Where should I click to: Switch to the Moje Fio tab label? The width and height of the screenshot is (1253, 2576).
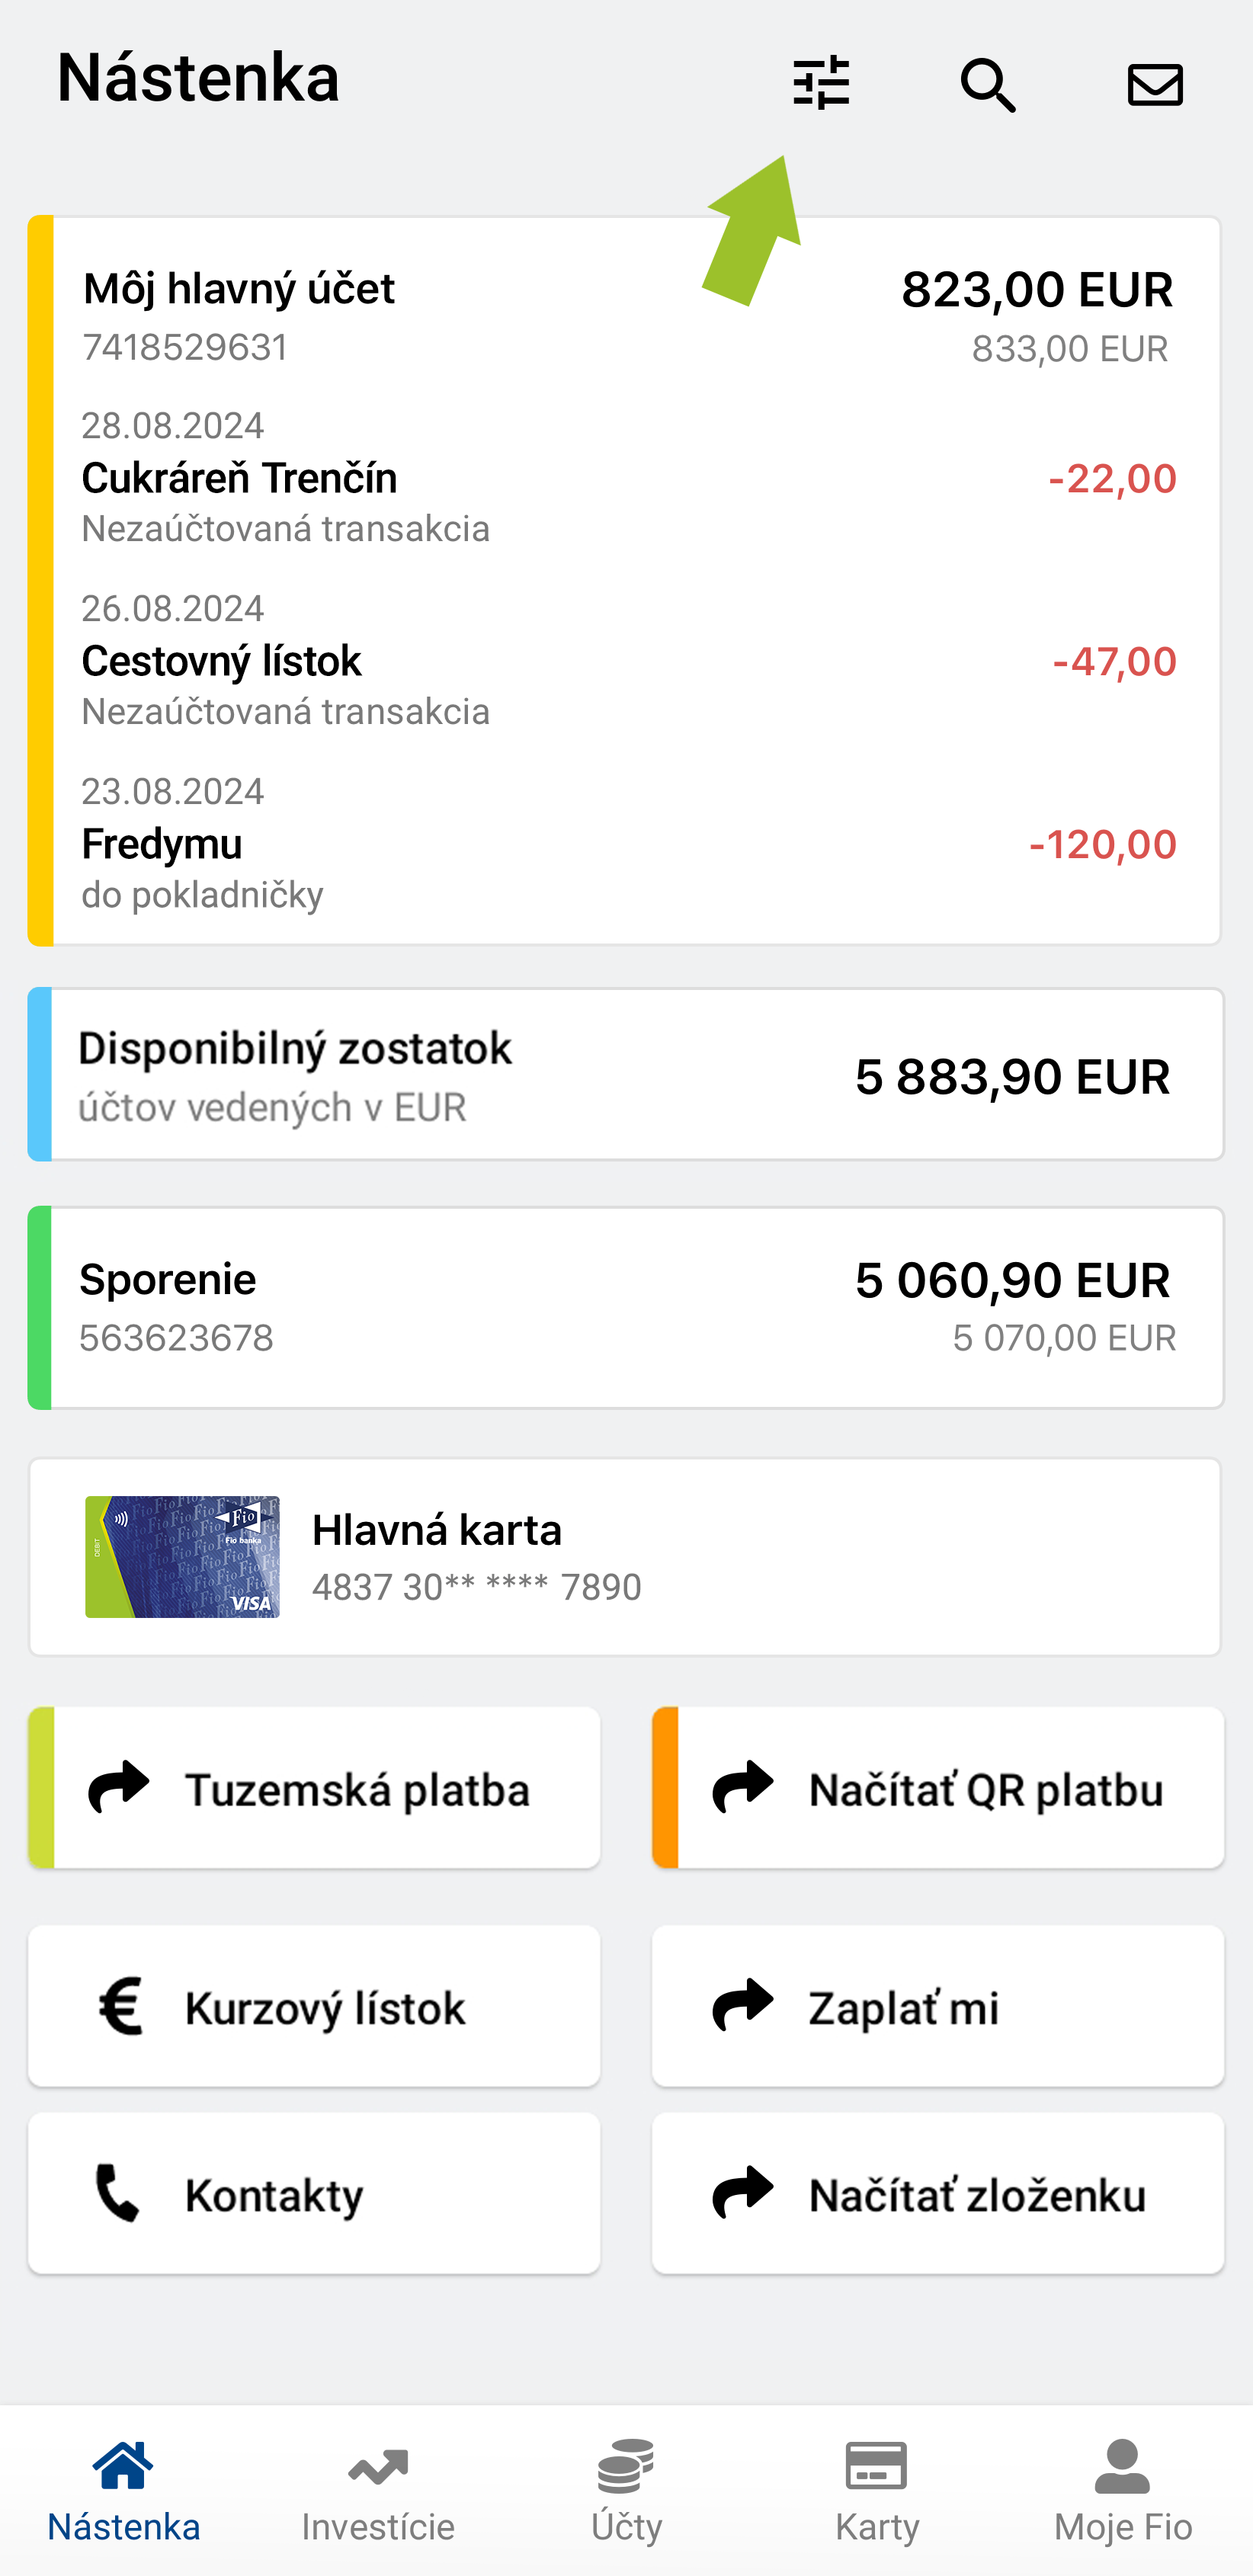(x=1122, y=2527)
